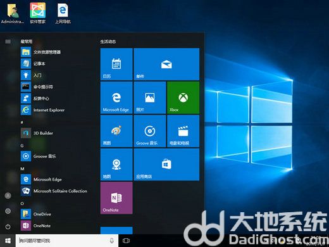
Task: Click the Windows Start button
Action: click(8, 241)
